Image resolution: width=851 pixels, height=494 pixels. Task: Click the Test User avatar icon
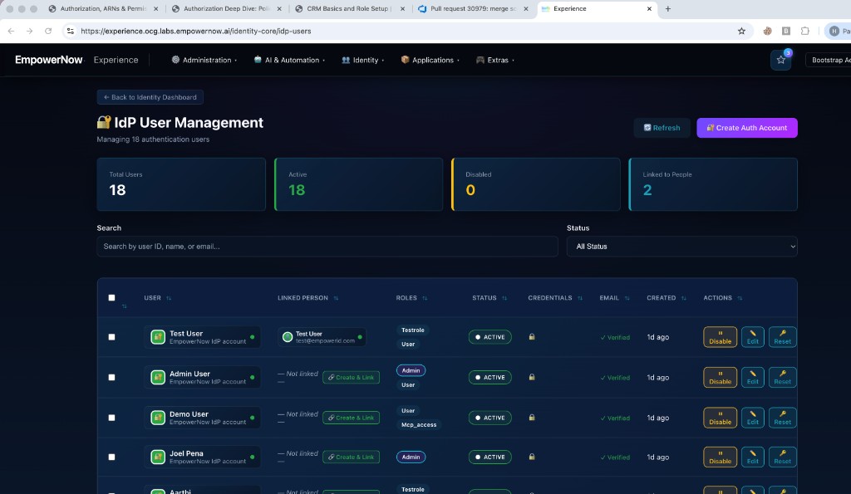[x=158, y=337]
